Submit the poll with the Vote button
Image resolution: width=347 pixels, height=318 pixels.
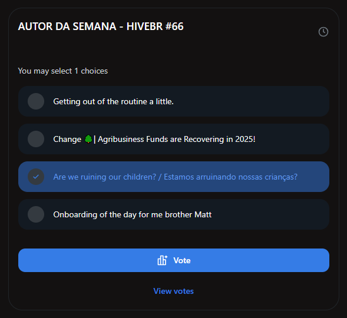click(174, 260)
